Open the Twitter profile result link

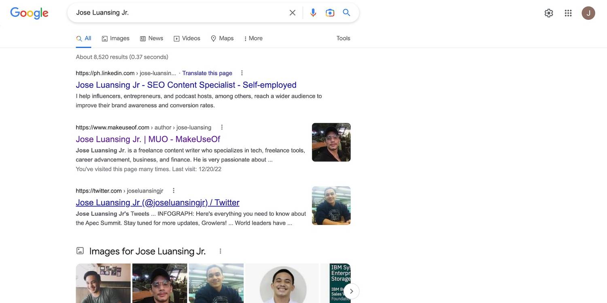(157, 202)
